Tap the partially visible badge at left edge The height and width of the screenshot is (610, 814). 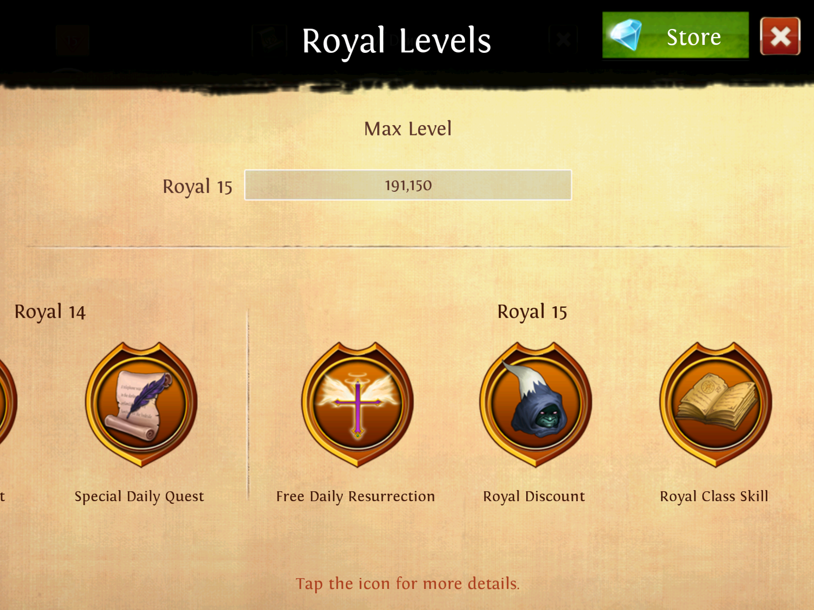pos(8,404)
